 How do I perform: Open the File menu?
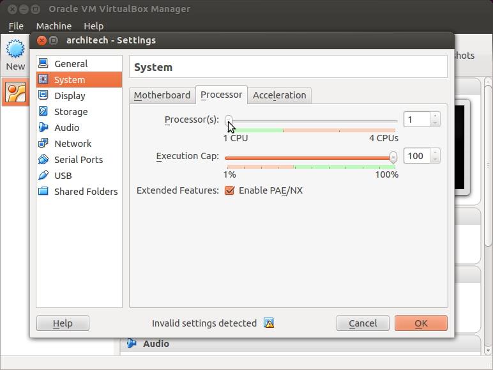point(16,26)
